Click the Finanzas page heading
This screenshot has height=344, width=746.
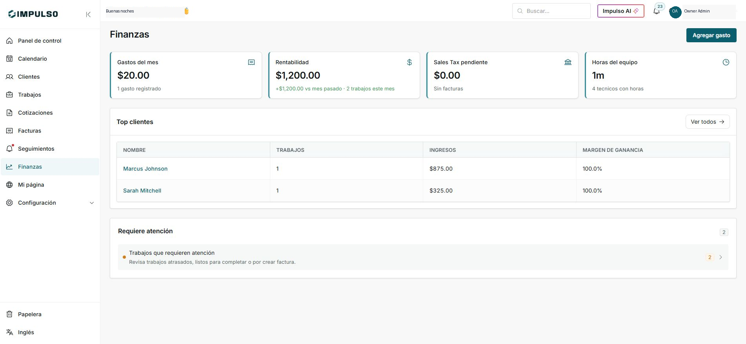pos(129,34)
